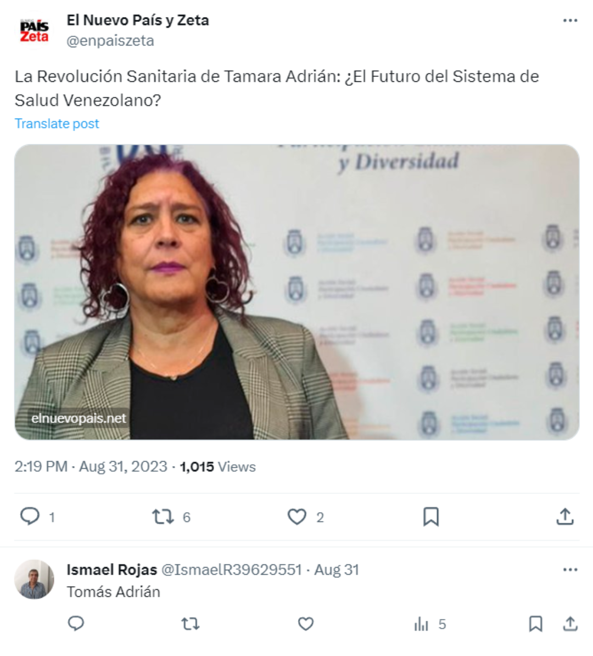Open the elnuevopais.net article image

click(296, 292)
